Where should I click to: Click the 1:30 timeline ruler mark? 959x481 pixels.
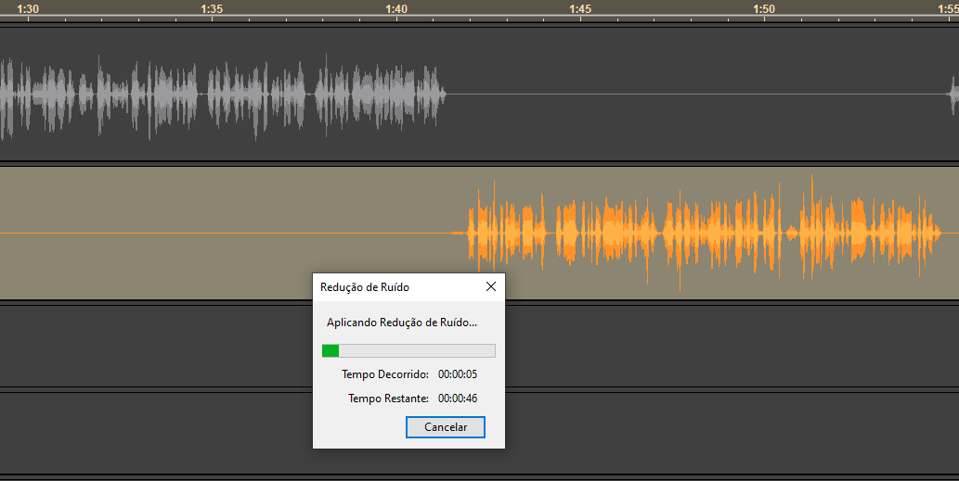tap(28, 9)
